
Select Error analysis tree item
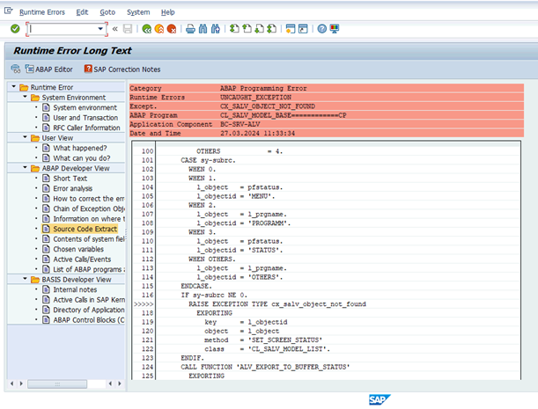(x=73, y=188)
